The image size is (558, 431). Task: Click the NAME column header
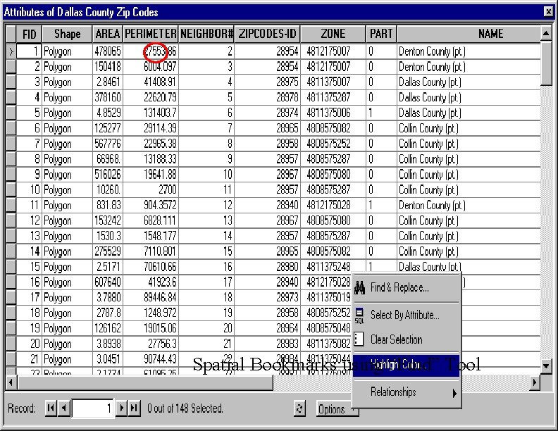[469, 34]
